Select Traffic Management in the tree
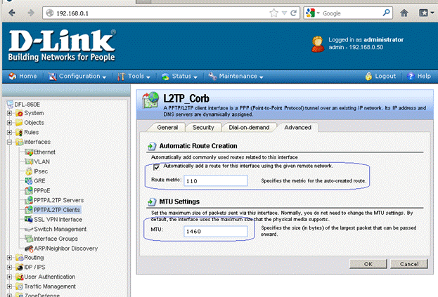This screenshot has height=297, width=438. 50,286
